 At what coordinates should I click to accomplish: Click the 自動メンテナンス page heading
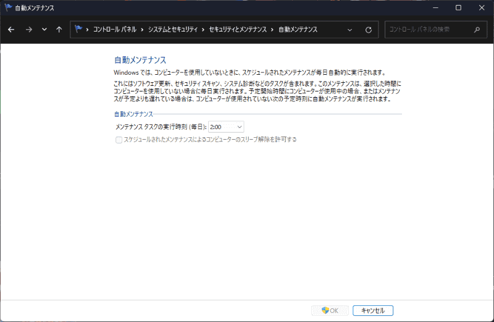click(140, 60)
